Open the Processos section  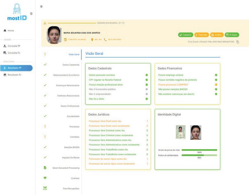(x=74, y=127)
